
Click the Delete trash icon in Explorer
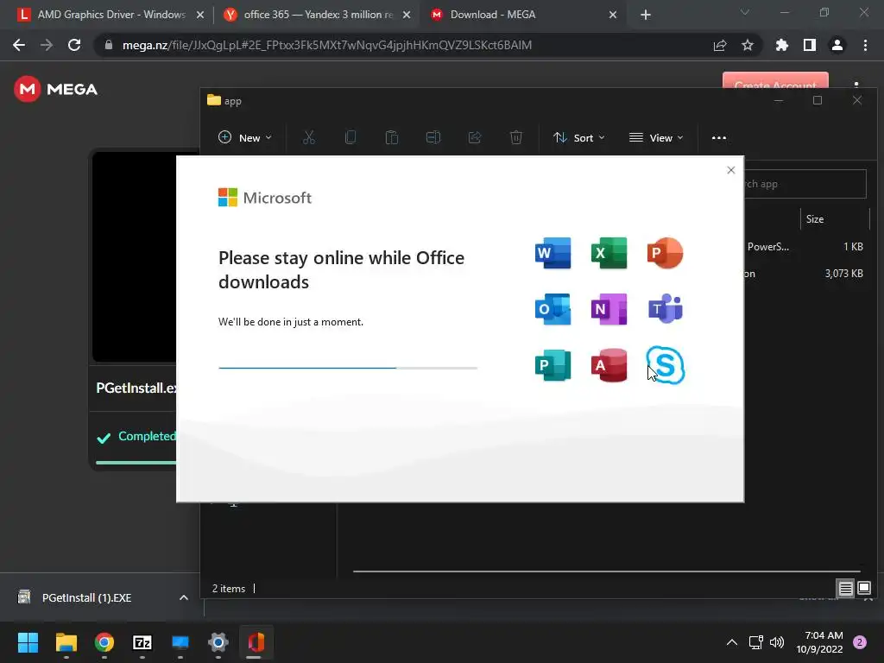(x=516, y=137)
